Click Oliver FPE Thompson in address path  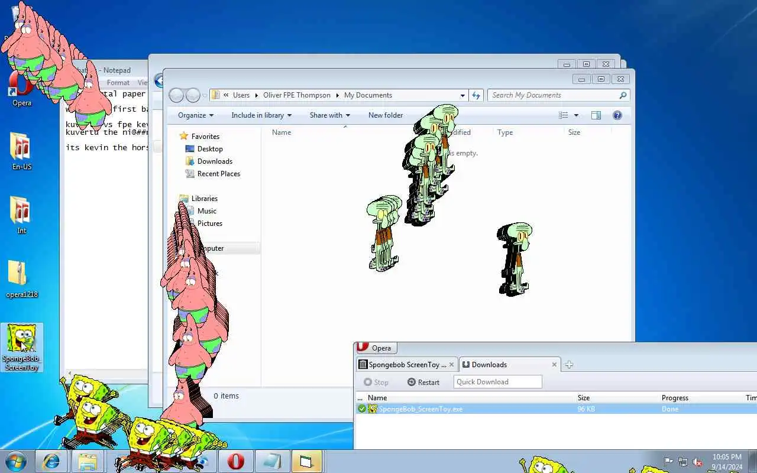point(297,95)
